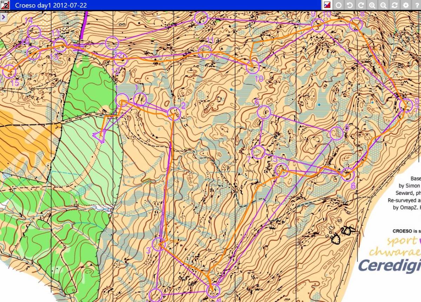Click control circle numbered 15
421x302 pixels.
pos(9,72)
